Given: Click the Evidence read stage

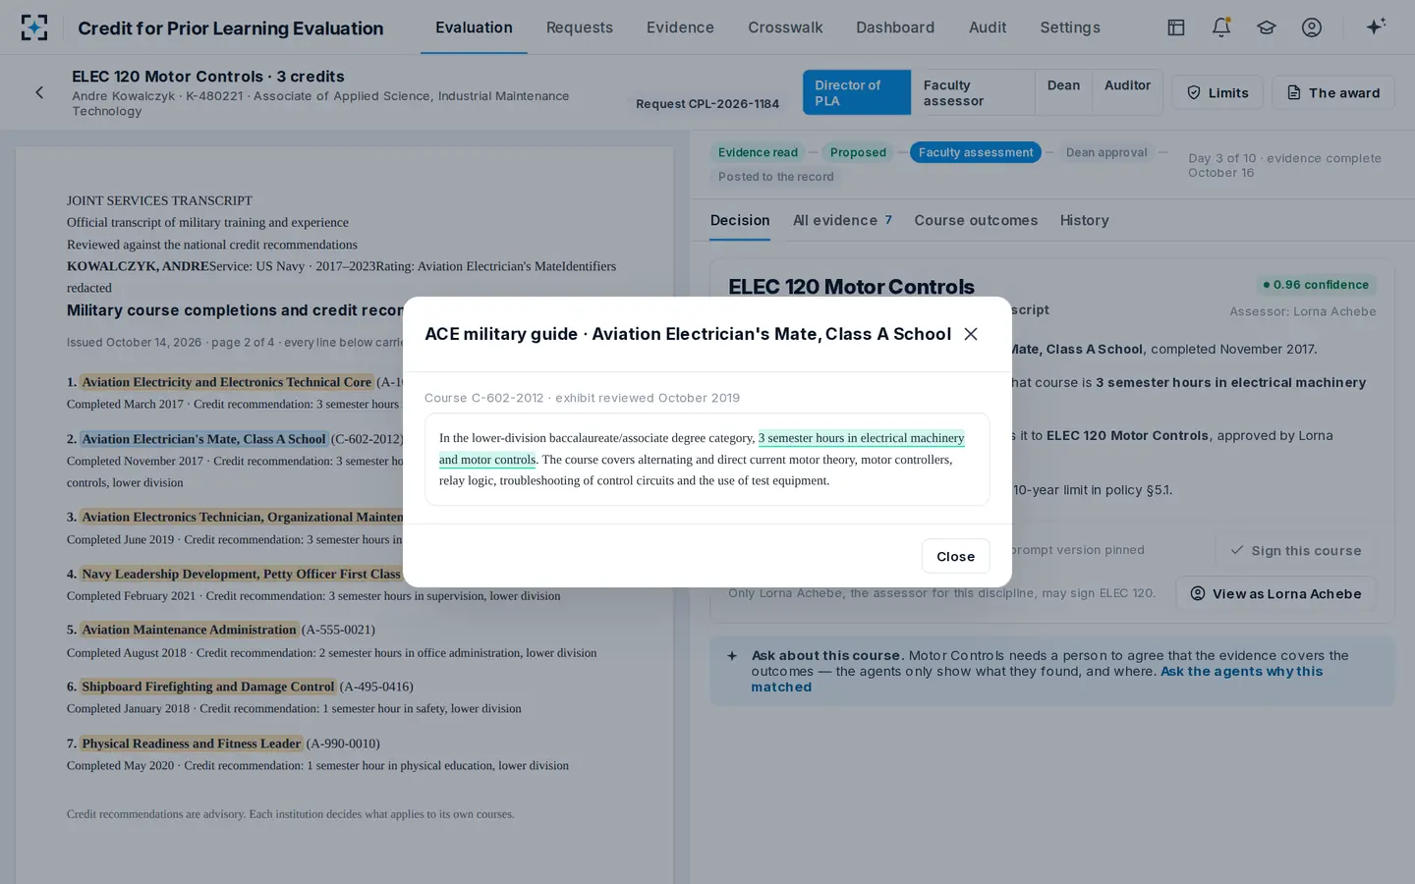Looking at the screenshot, I should point(758,152).
